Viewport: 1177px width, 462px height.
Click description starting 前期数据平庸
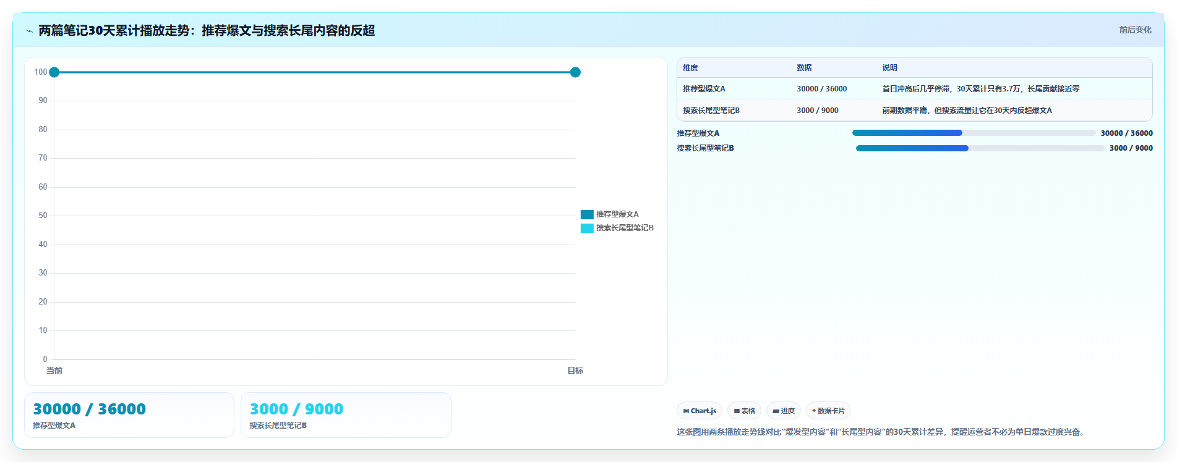pos(967,111)
